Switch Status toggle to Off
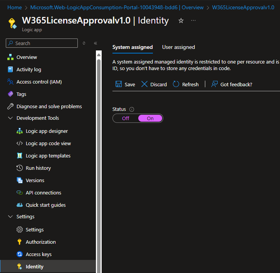 click(126, 118)
